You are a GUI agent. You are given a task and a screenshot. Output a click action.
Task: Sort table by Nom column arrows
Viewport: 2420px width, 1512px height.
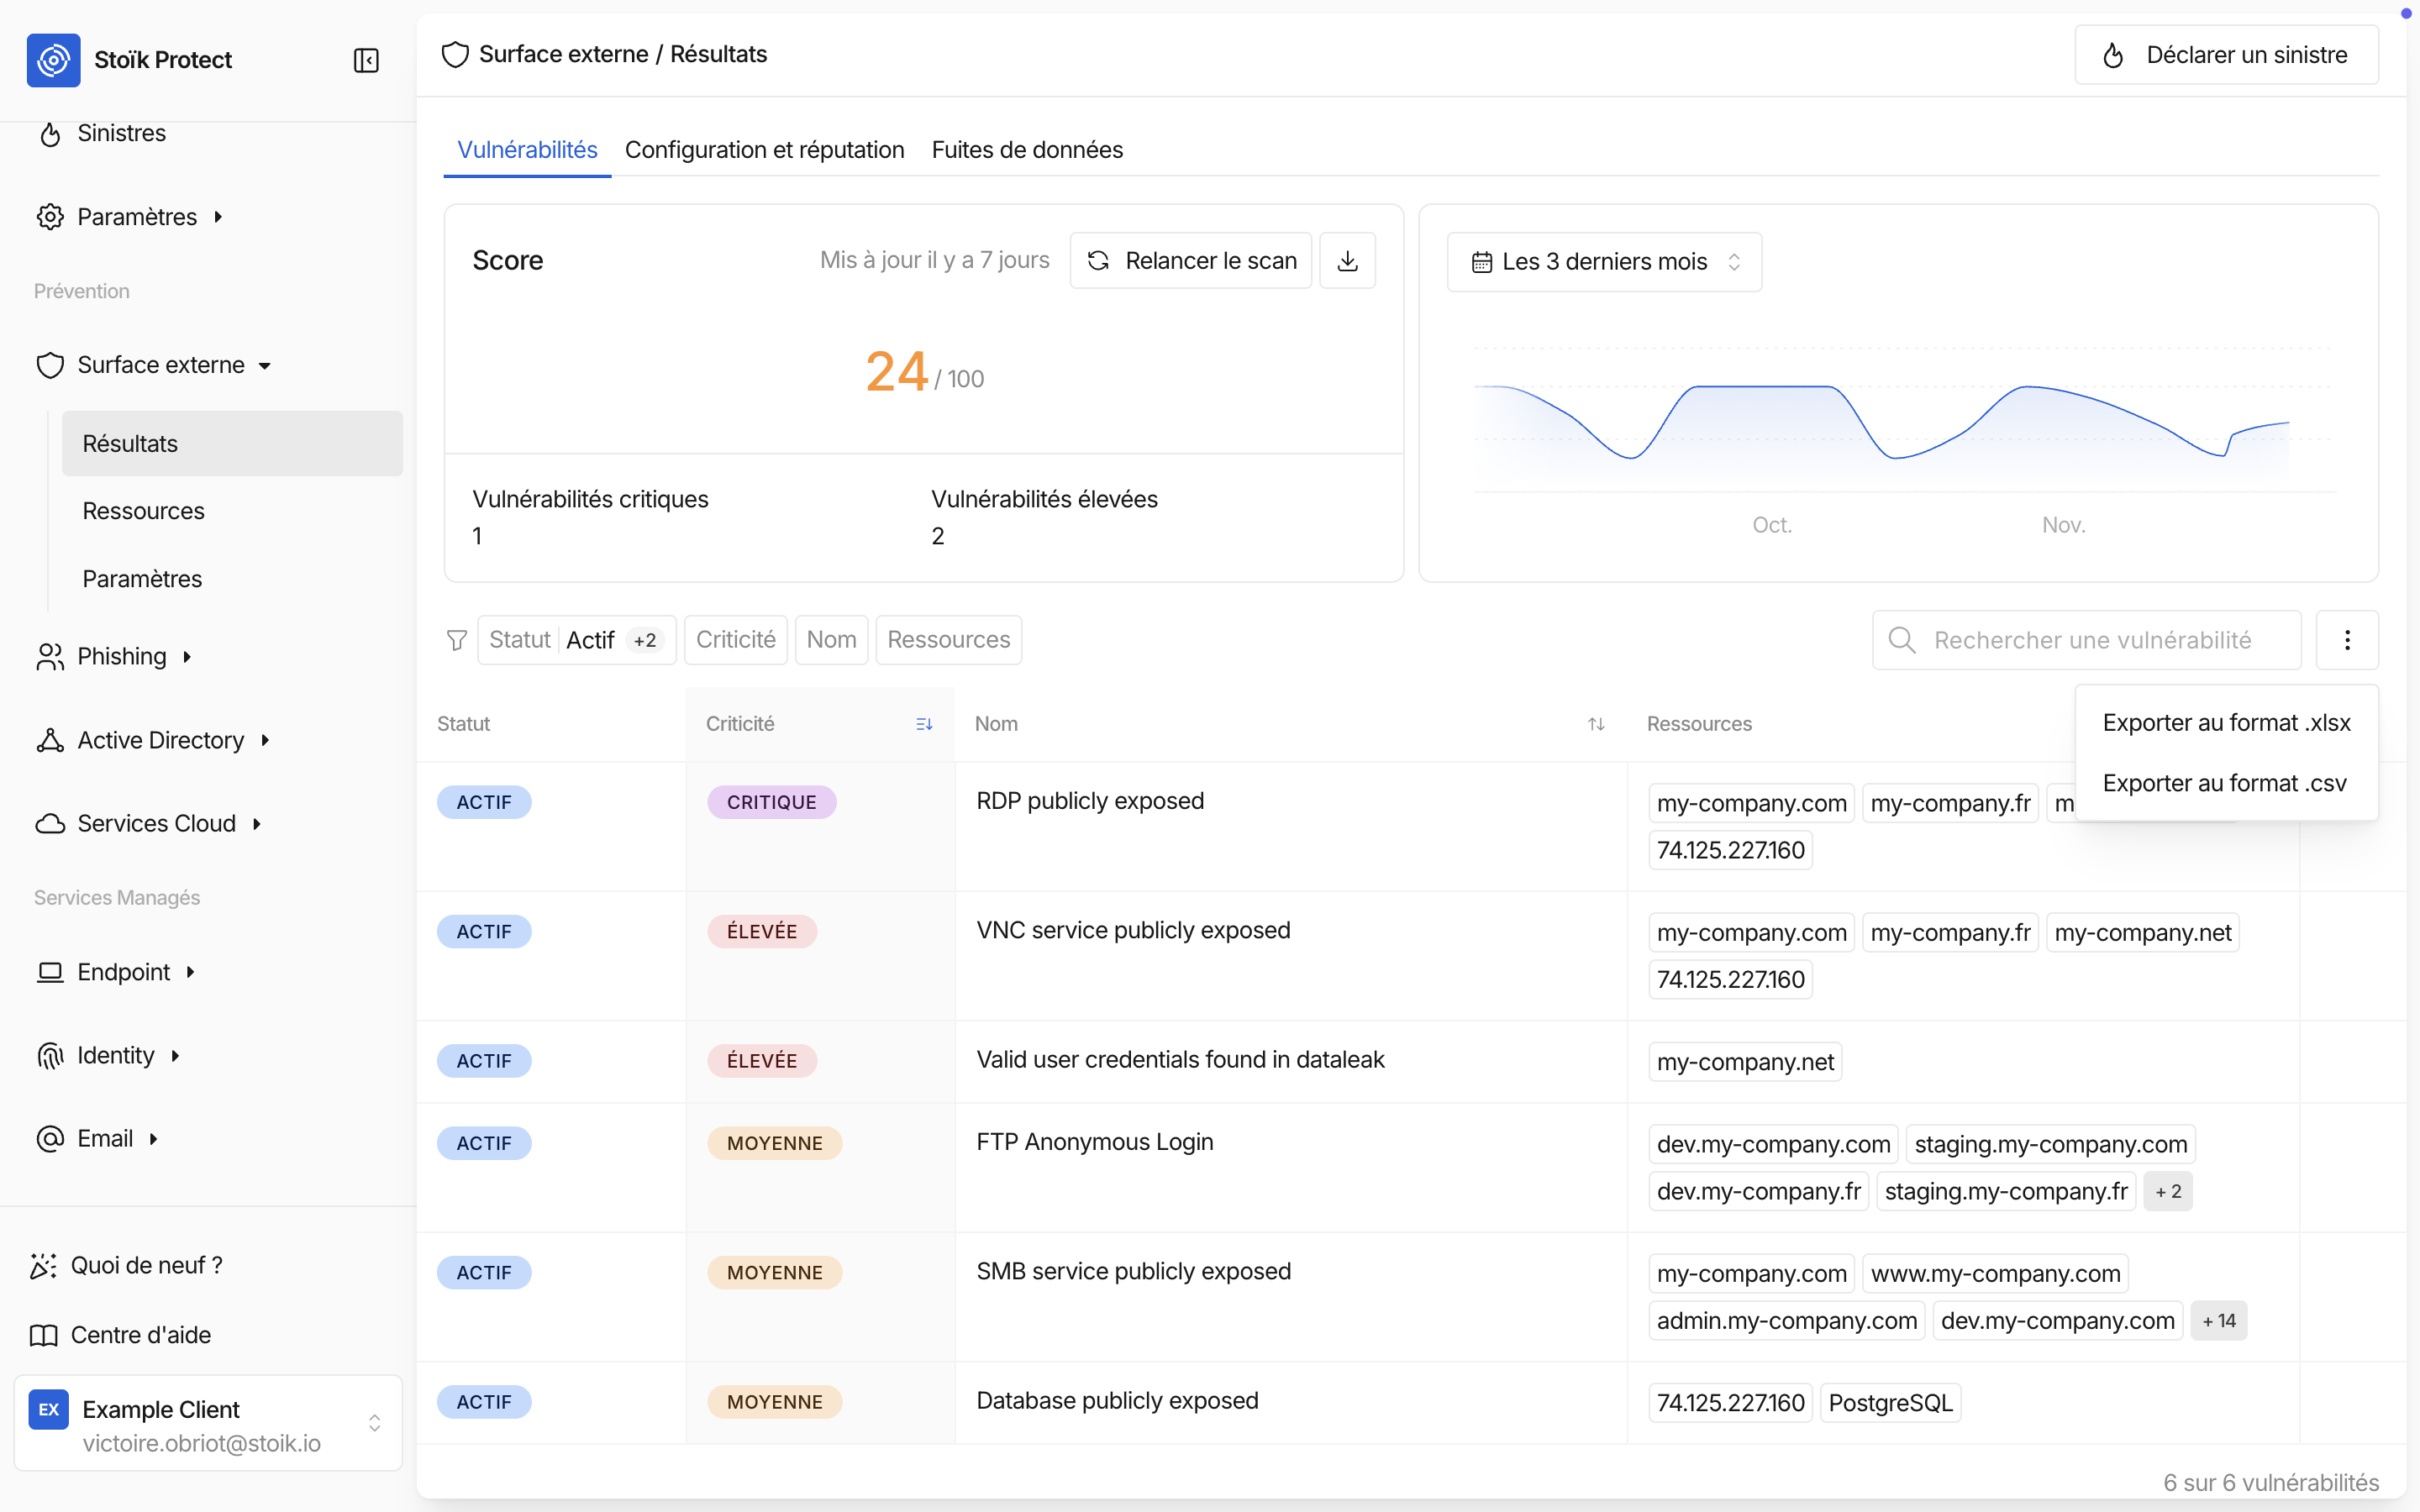tap(1595, 724)
